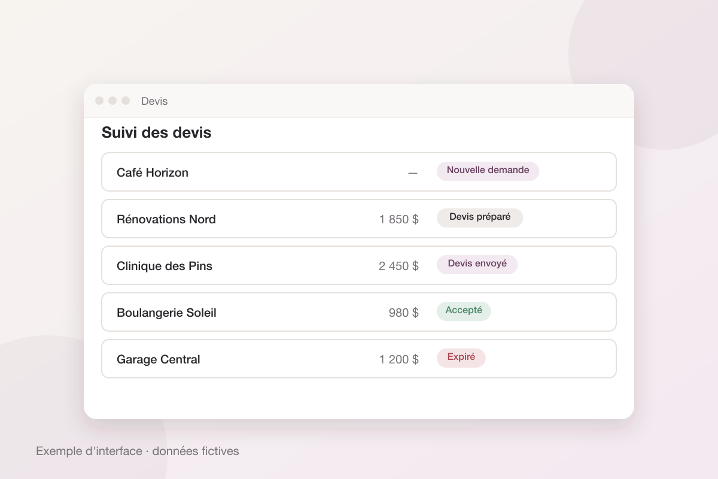Click the Nouvelle demande status badge
Viewport: 718px width, 479px height.
488,171
